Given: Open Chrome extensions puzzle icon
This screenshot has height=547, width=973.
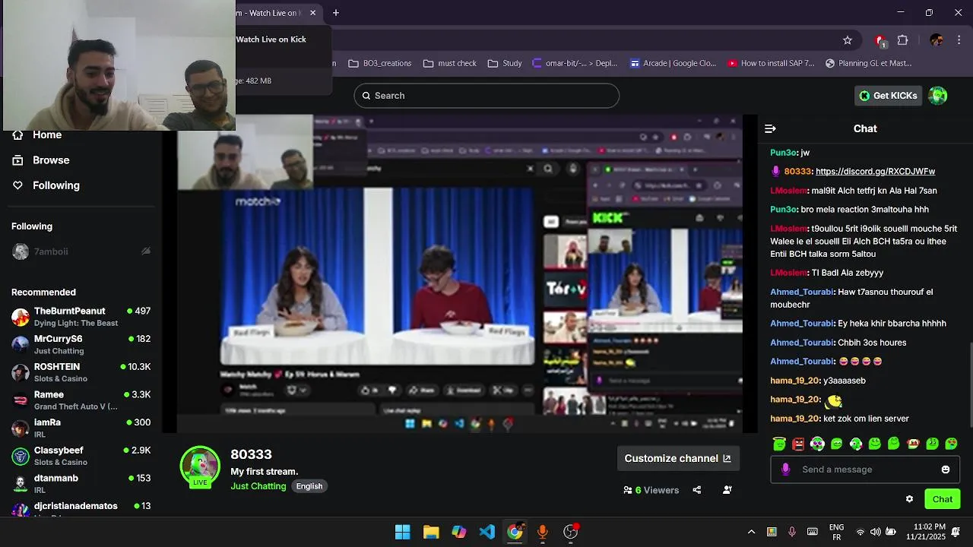Looking at the screenshot, I should (x=903, y=40).
